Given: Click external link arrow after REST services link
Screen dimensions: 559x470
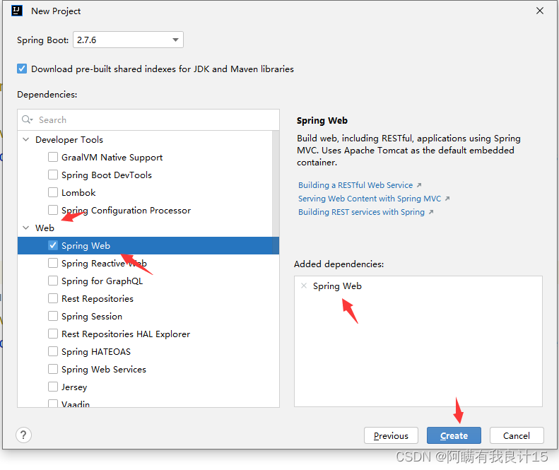Looking at the screenshot, I should click(x=431, y=212).
